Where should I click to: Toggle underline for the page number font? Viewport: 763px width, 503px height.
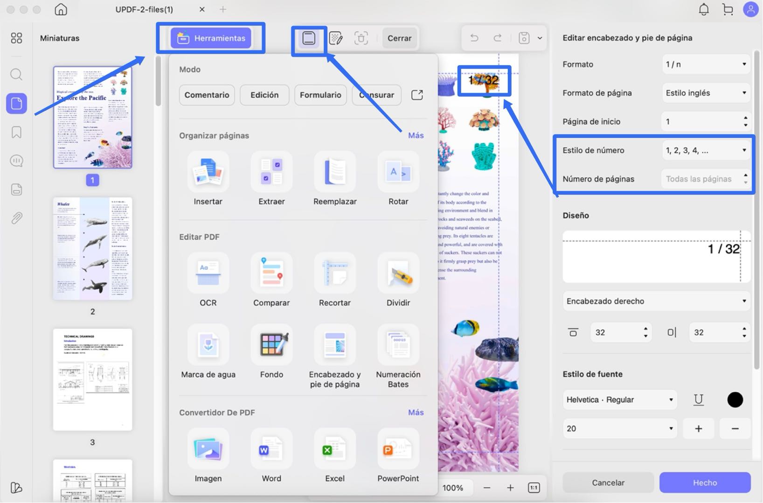(698, 399)
